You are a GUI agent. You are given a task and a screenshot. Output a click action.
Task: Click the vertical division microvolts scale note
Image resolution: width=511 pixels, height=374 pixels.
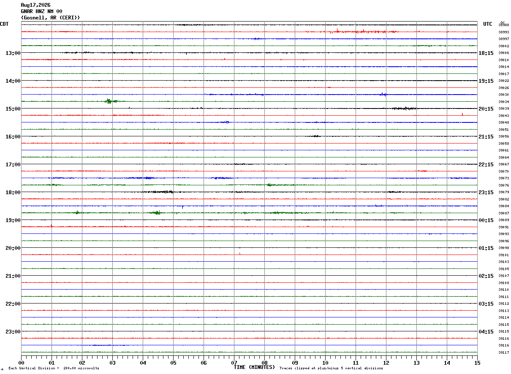pyautogui.click(x=54, y=369)
